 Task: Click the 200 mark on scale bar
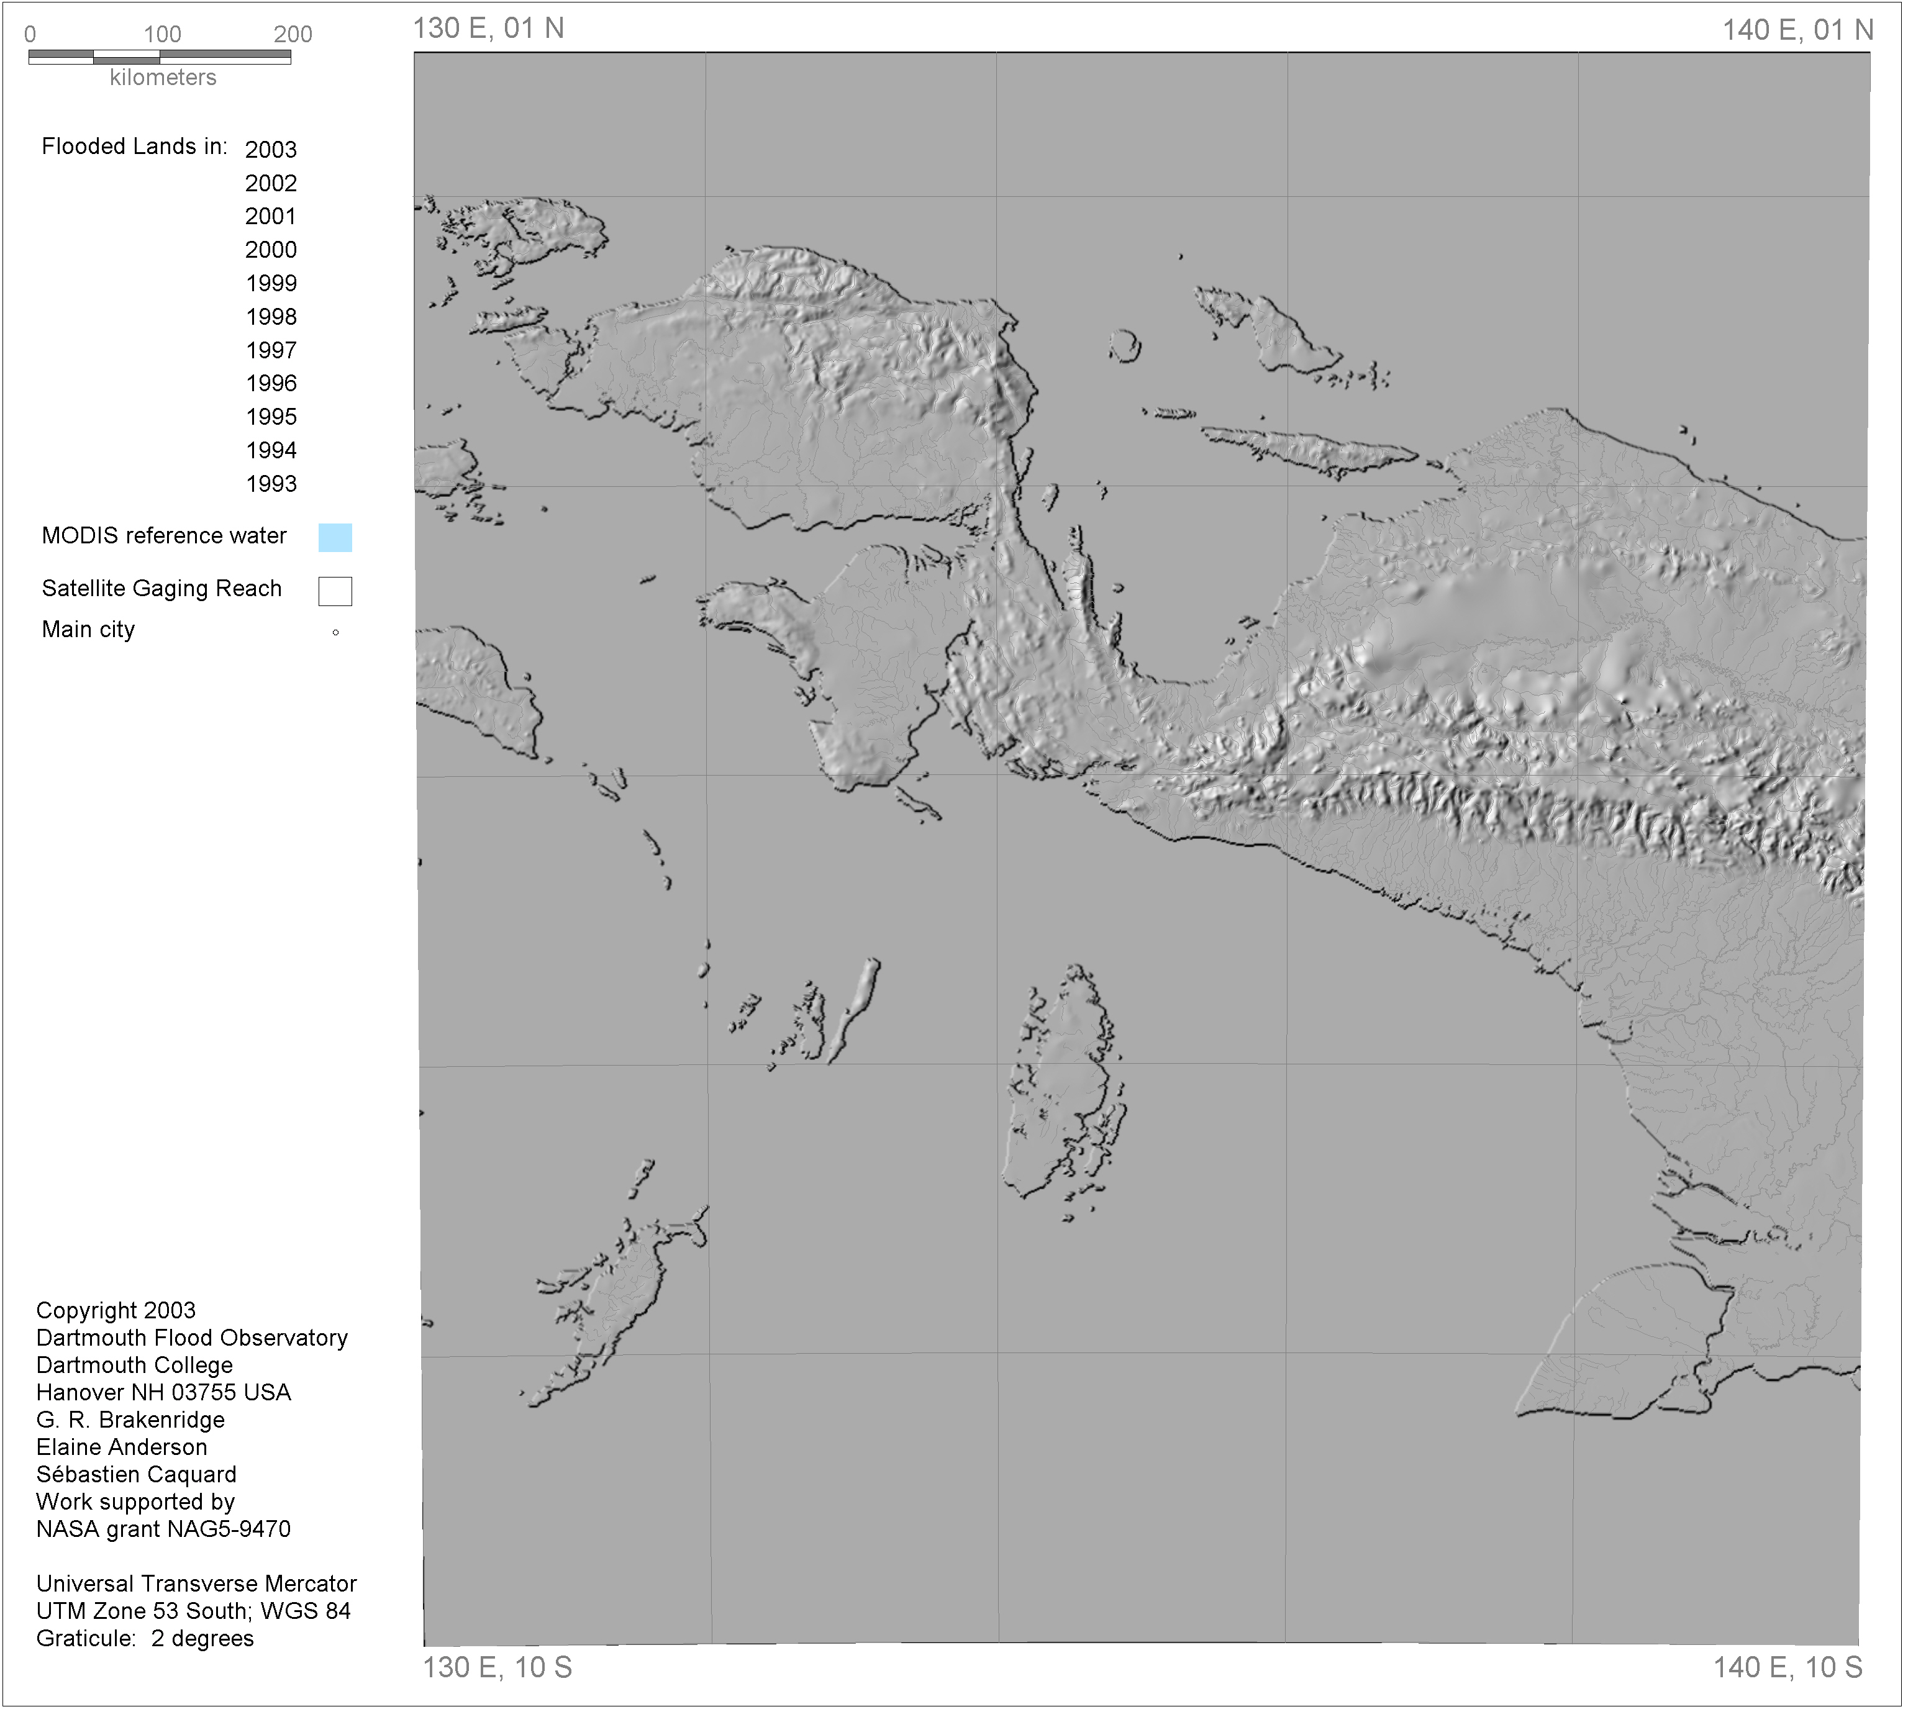tap(293, 35)
